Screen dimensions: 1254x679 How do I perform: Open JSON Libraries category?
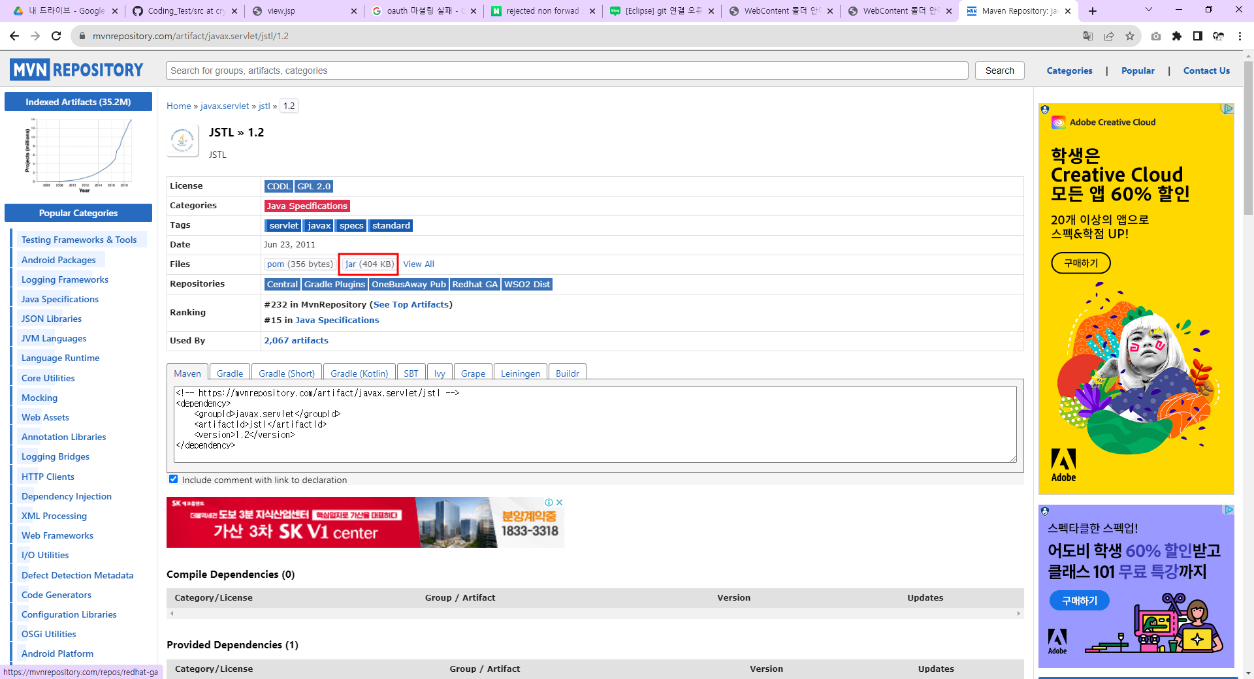(52, 319)
